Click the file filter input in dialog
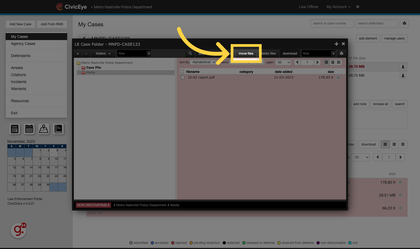Image resolution: width=420 pixels, height=249 pixels. (316, 54)
